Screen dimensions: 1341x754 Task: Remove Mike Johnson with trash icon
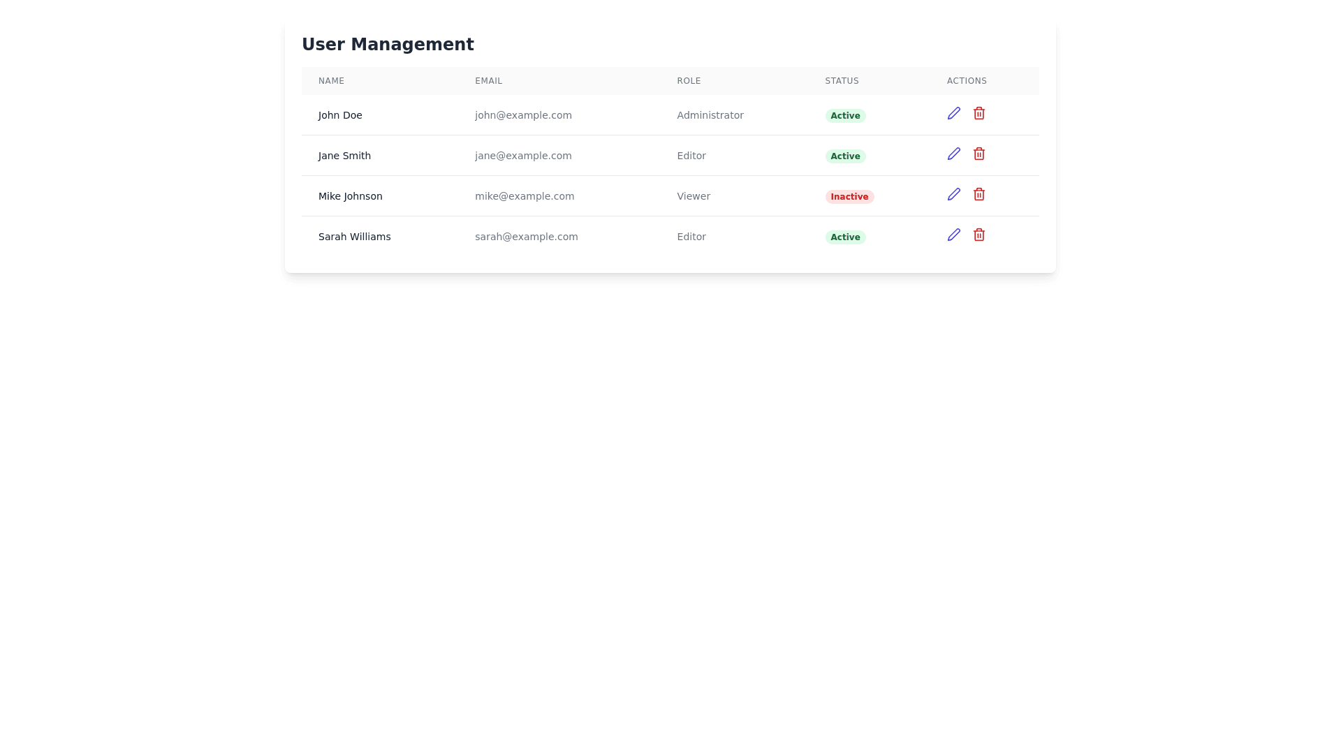(979, 194)
